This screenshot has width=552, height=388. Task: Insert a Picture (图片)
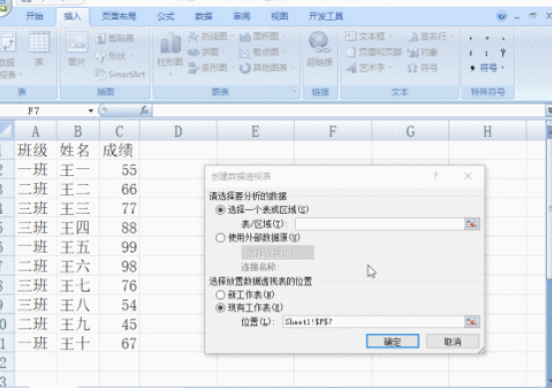coord(77,49)
